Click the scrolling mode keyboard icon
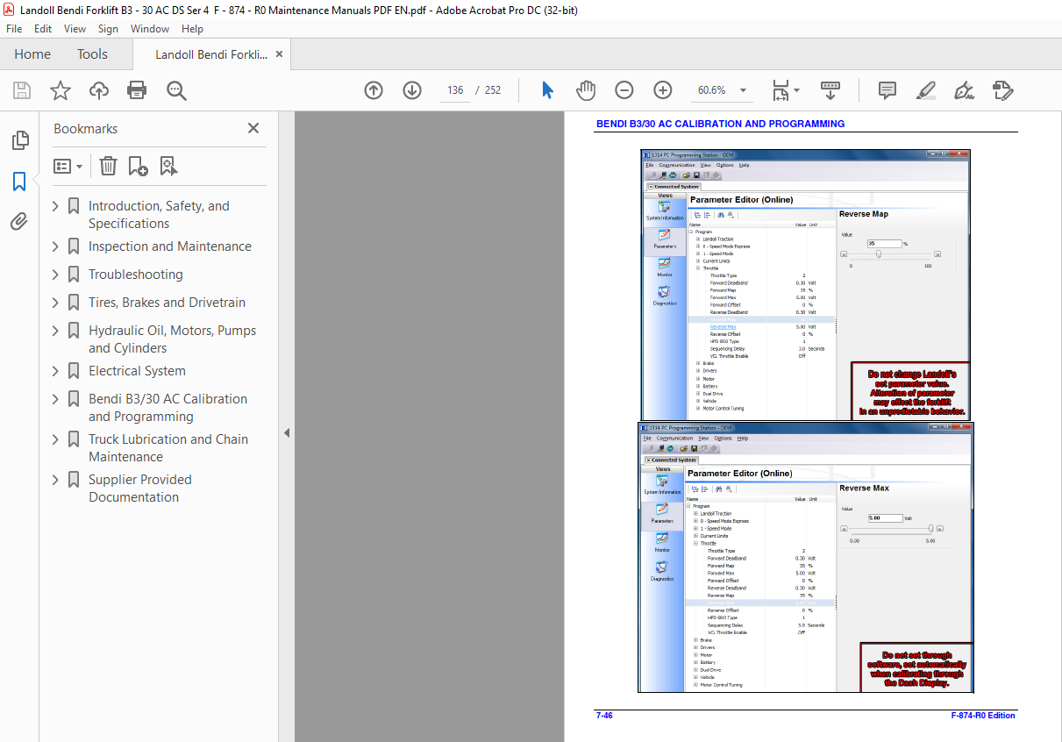Screen dimensions: 1062x742 pos(830,90)
